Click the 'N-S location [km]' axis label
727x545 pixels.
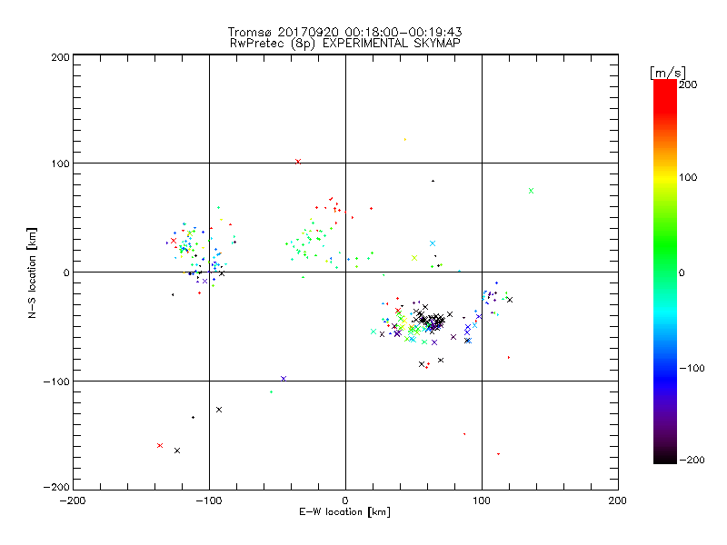coord(32,273)
